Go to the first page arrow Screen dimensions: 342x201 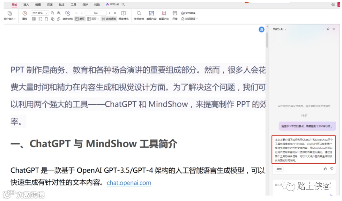point(77,13)
